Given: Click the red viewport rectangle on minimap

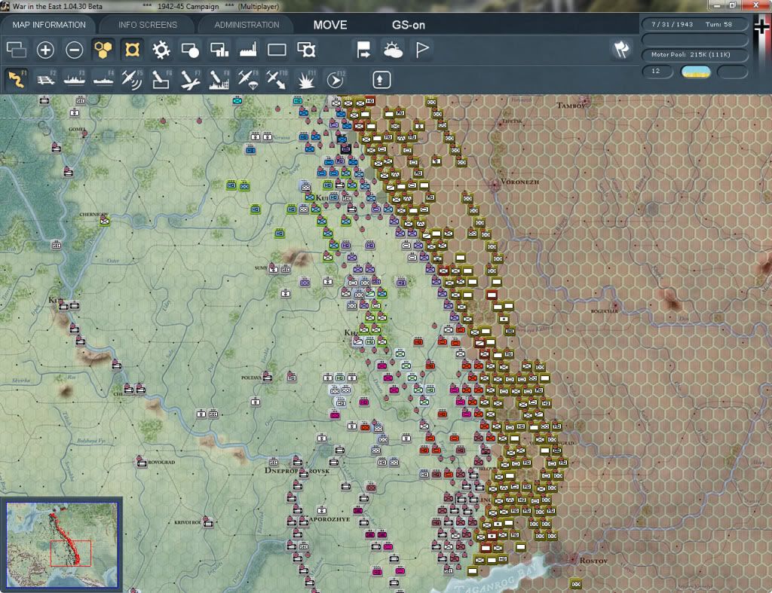Looking at the screenshot, I should point(71,553).
